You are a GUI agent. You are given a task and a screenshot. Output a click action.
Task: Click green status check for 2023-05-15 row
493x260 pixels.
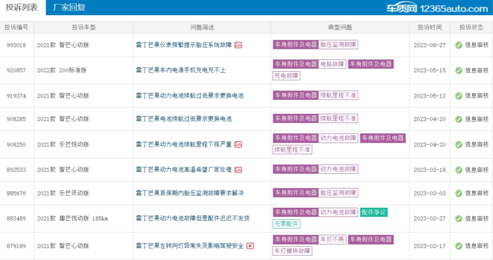coord(459,71)
